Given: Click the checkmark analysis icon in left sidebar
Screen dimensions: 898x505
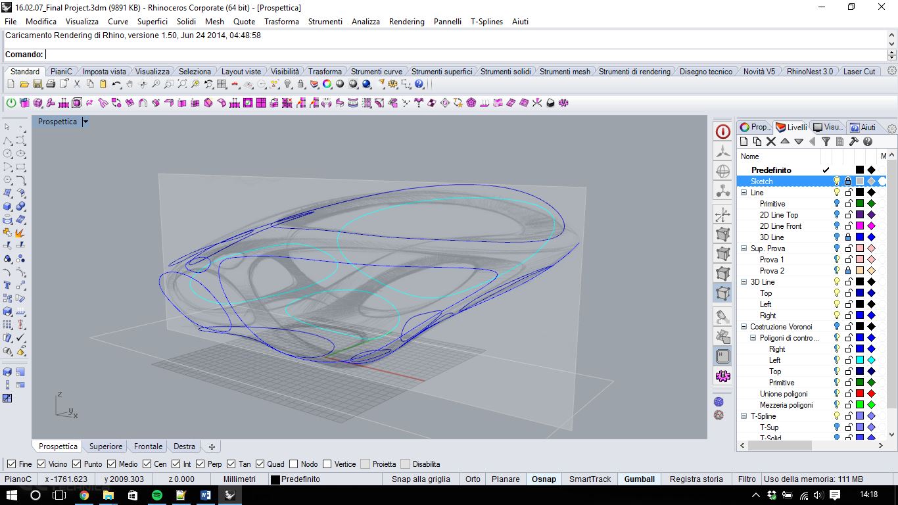Looking at the screenshot, I should pyautogui.click(x=20, y=337).
